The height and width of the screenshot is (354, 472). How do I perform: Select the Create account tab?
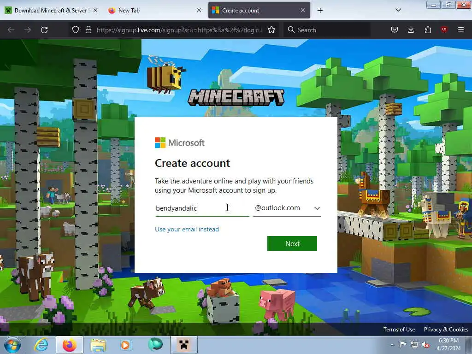pyautogui.click(x=259, y=11)
